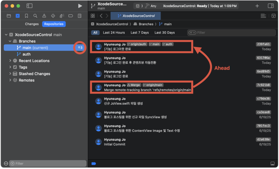Go back in editor history
This screenshot has height=169, width=279.
pyautogui.click(x=101, y=16)
